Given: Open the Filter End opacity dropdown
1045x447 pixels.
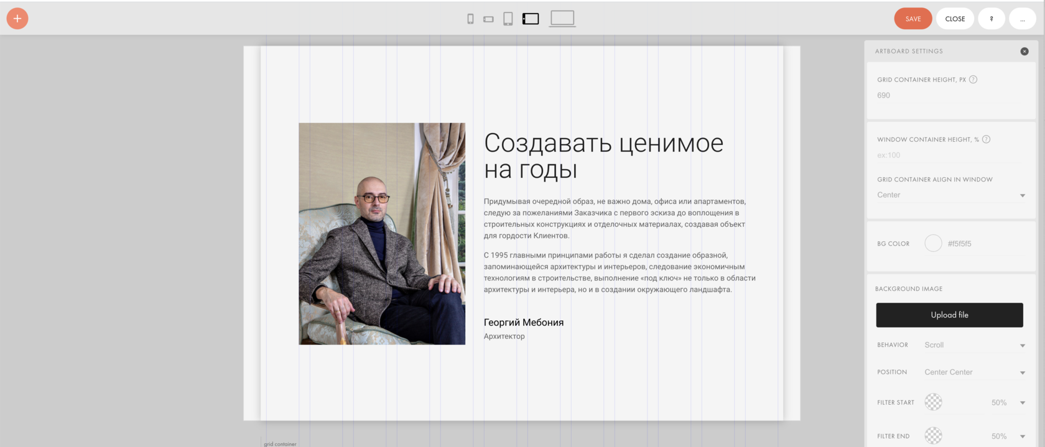Looking at the screenshot, I should point(1008,436).
